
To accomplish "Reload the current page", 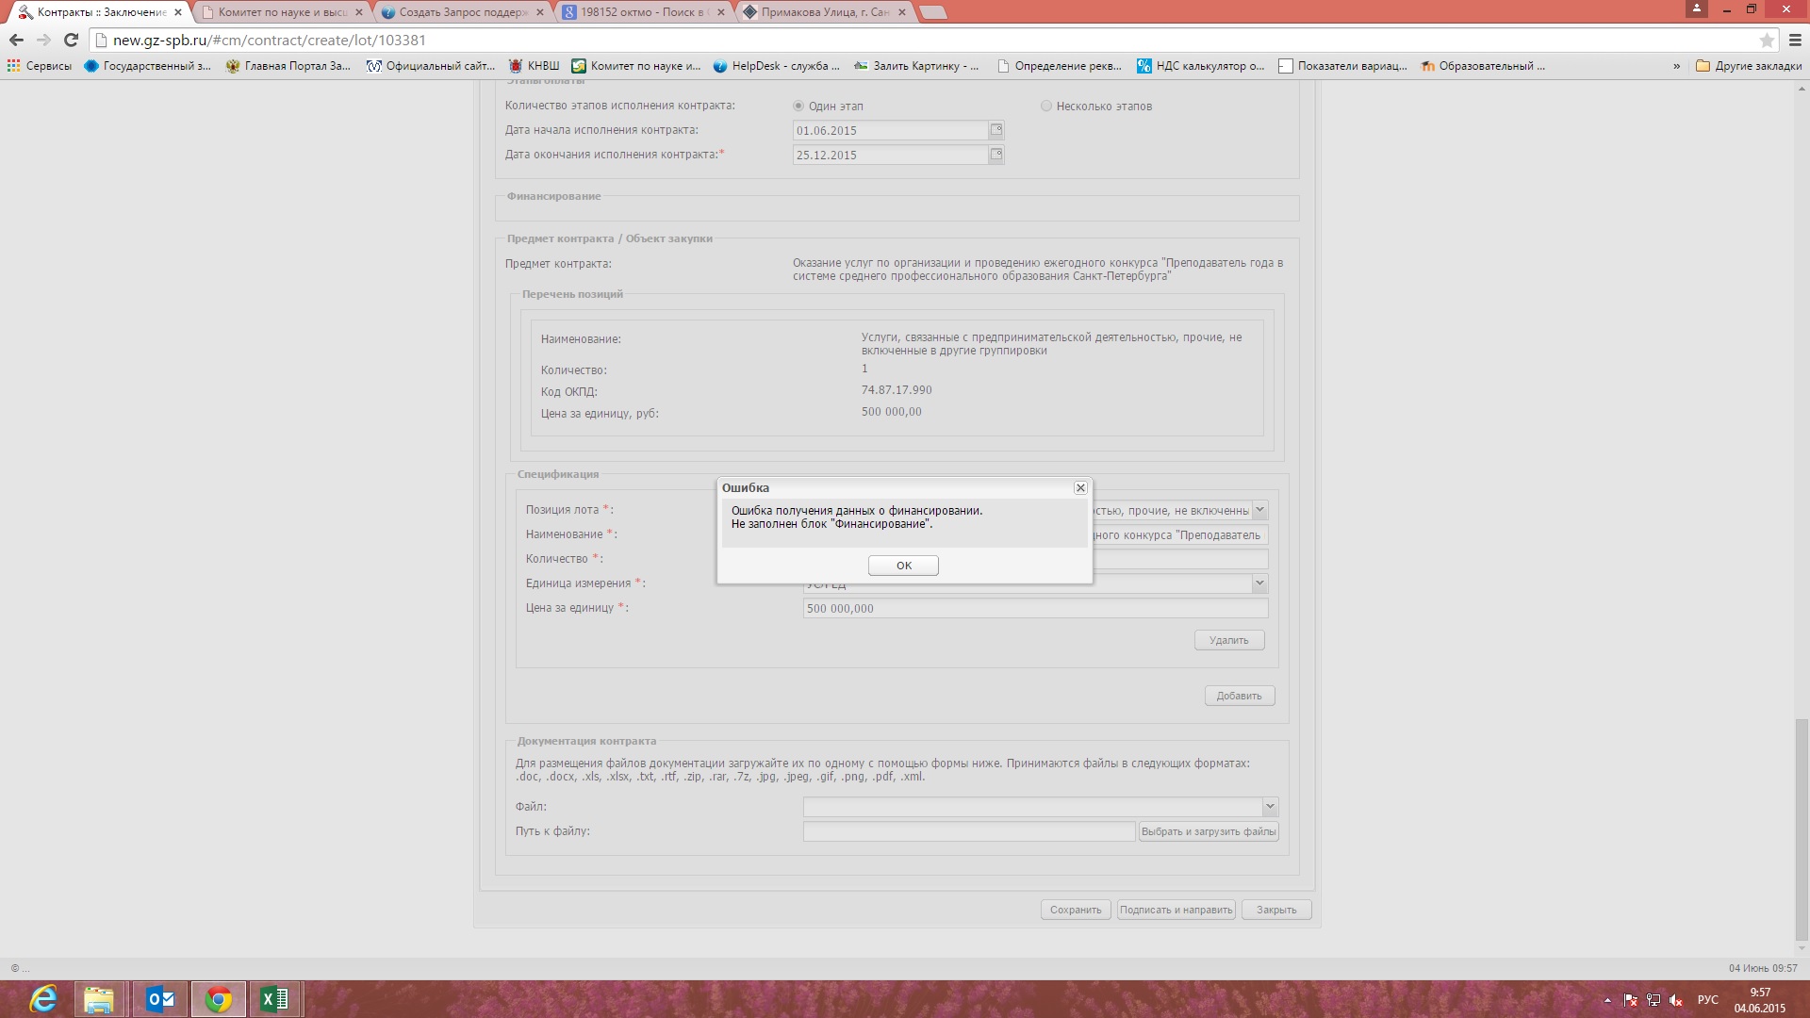I will (71, 40).
